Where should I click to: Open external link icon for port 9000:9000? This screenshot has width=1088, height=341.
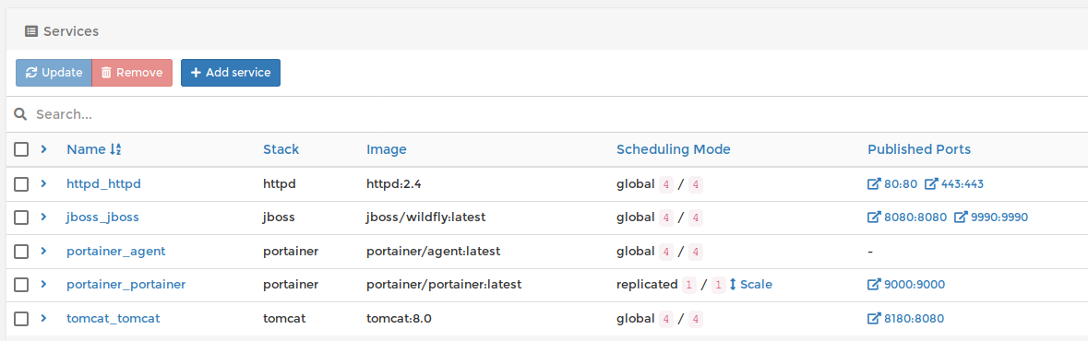(x=874, y=284)
